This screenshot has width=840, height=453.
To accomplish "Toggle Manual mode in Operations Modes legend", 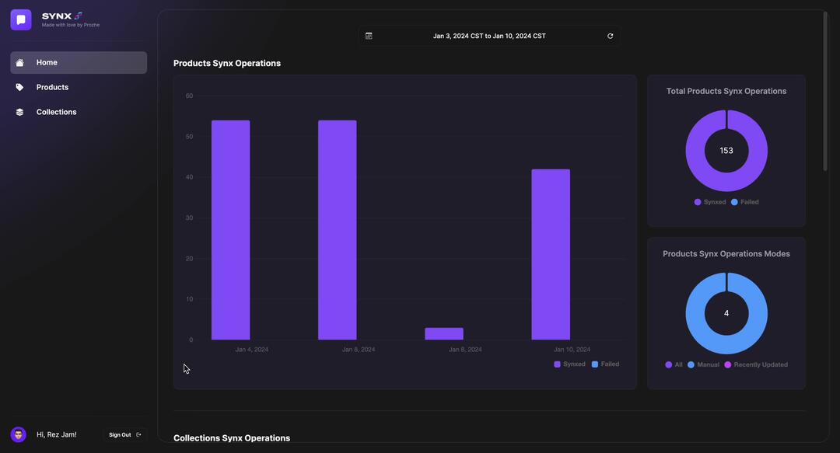I will pos(703,364).
